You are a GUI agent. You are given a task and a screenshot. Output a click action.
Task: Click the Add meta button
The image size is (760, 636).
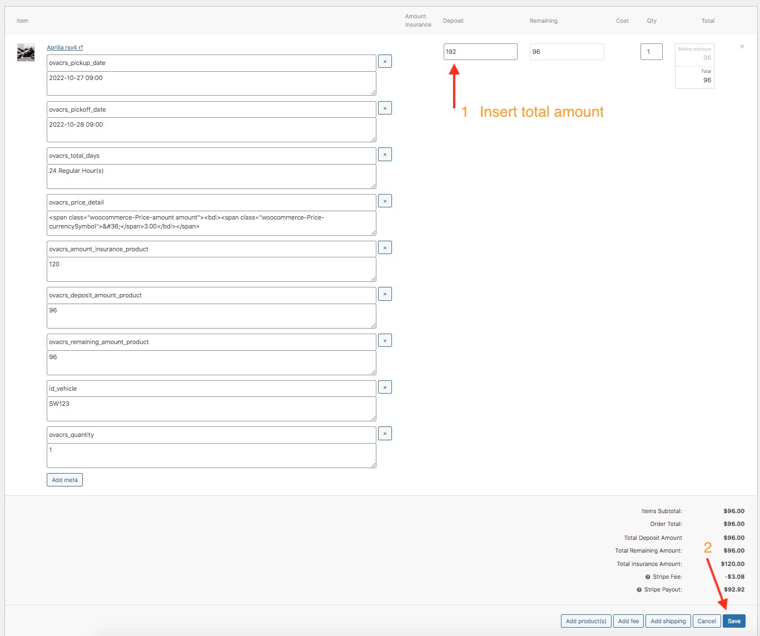(x=64, y=480)
